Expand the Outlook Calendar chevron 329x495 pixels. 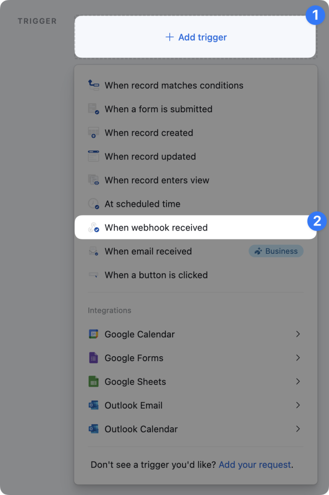298,429
